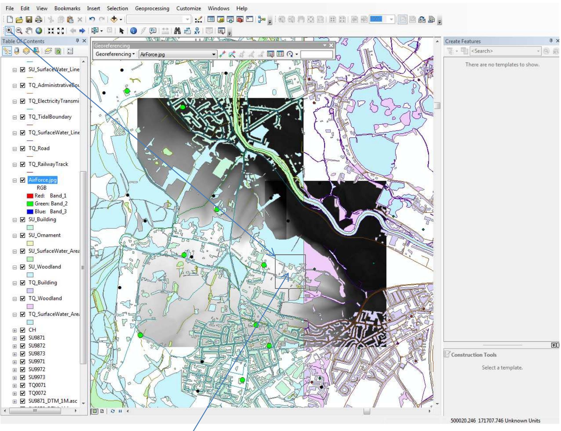The image size is (561, 431).
Task: Switch TOC to List By Visibility
Action: pyautogui.click(x=26, y=51)
